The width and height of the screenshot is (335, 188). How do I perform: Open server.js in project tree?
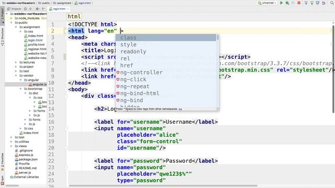(x=23, y=172)
